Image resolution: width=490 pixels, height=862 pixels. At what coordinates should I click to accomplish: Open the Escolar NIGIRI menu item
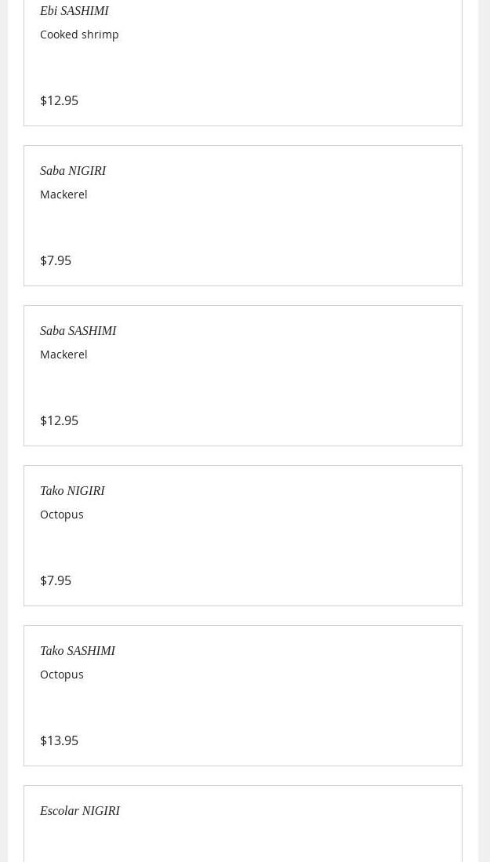click(80, 811)
